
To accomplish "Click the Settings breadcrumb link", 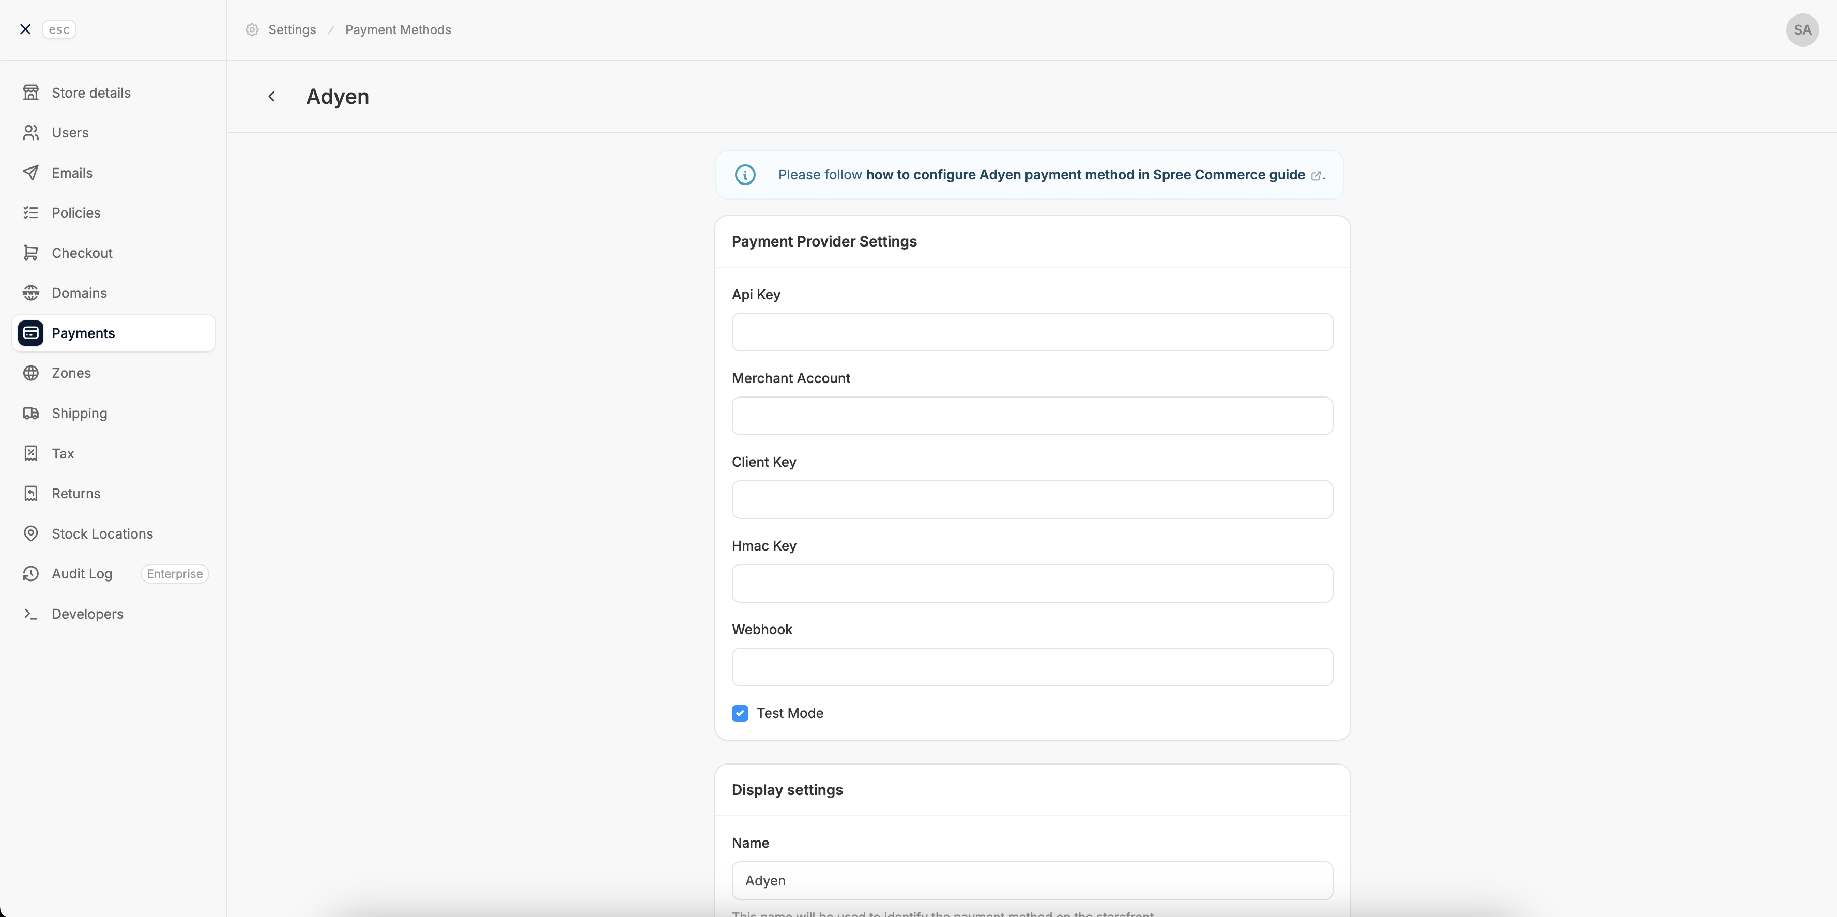I will [x=292, y=30].
